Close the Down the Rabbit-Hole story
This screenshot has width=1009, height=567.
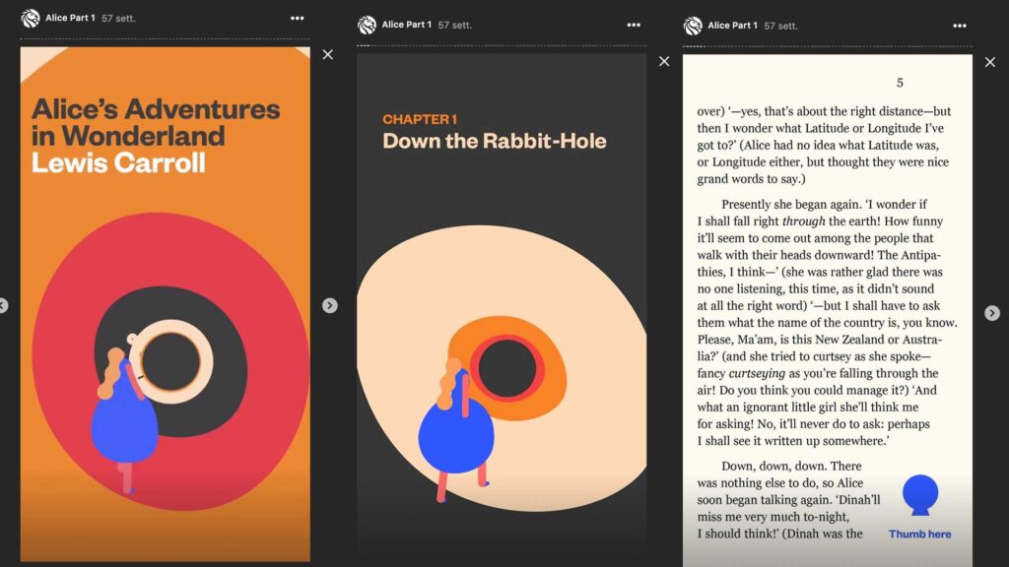[x=664, y=61]
